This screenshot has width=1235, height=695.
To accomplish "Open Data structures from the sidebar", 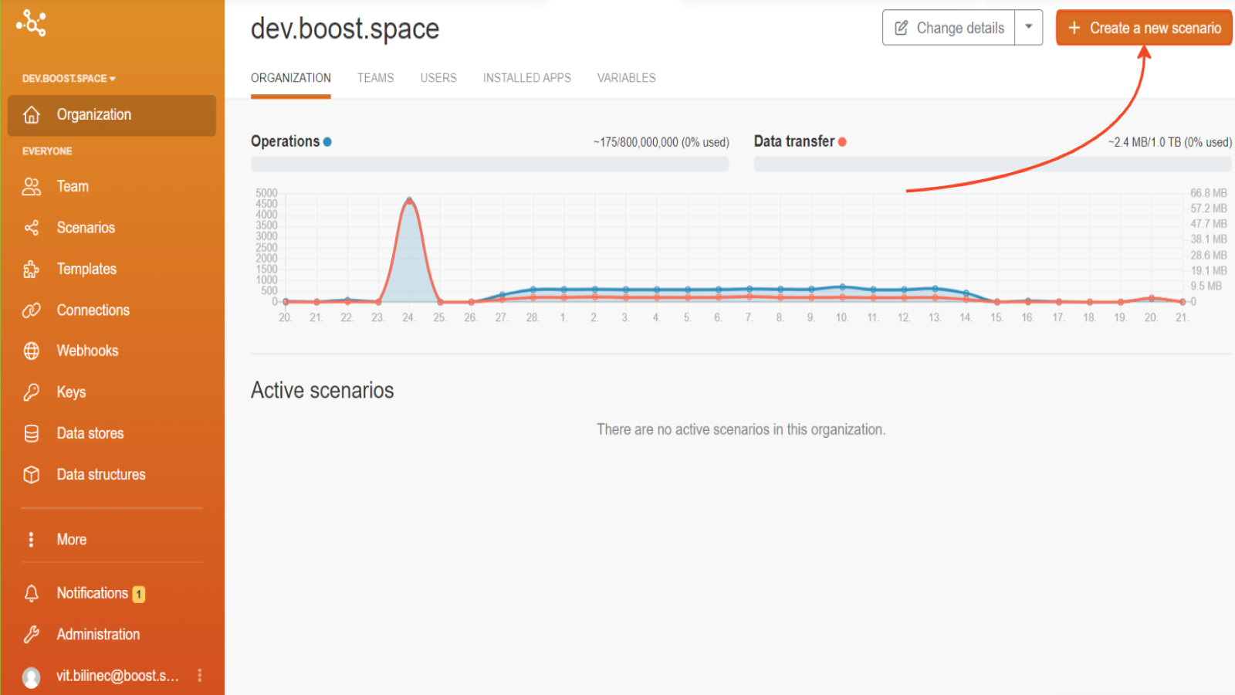I will click(101, 474).
